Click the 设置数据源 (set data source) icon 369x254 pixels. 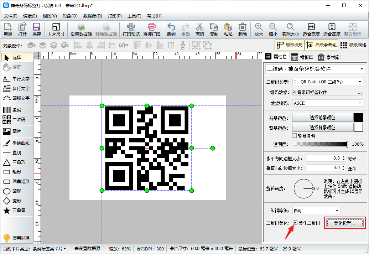[x=81, y=30]
